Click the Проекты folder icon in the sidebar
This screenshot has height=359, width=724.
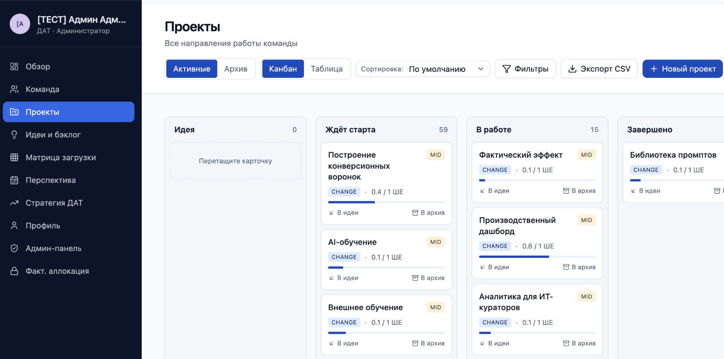14,112
